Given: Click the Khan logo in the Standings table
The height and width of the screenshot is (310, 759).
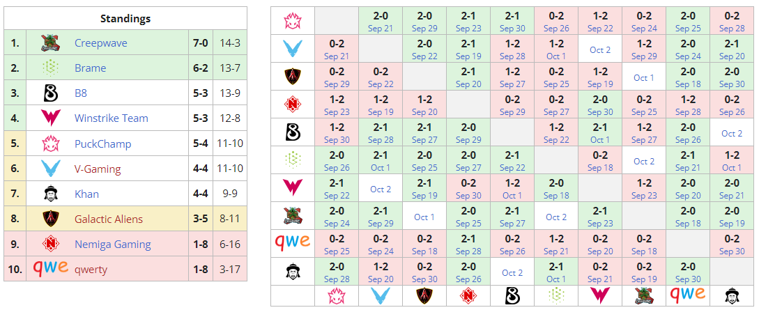Looking at the screenshot, I should (x=49, y=194).
